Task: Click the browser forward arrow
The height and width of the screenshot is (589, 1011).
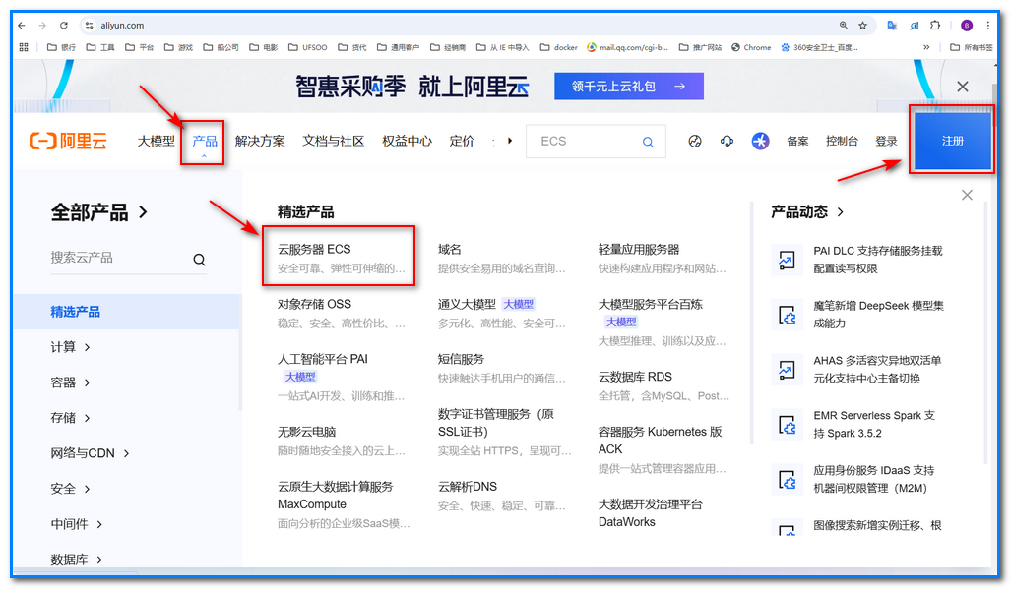Action: [42, 26]
